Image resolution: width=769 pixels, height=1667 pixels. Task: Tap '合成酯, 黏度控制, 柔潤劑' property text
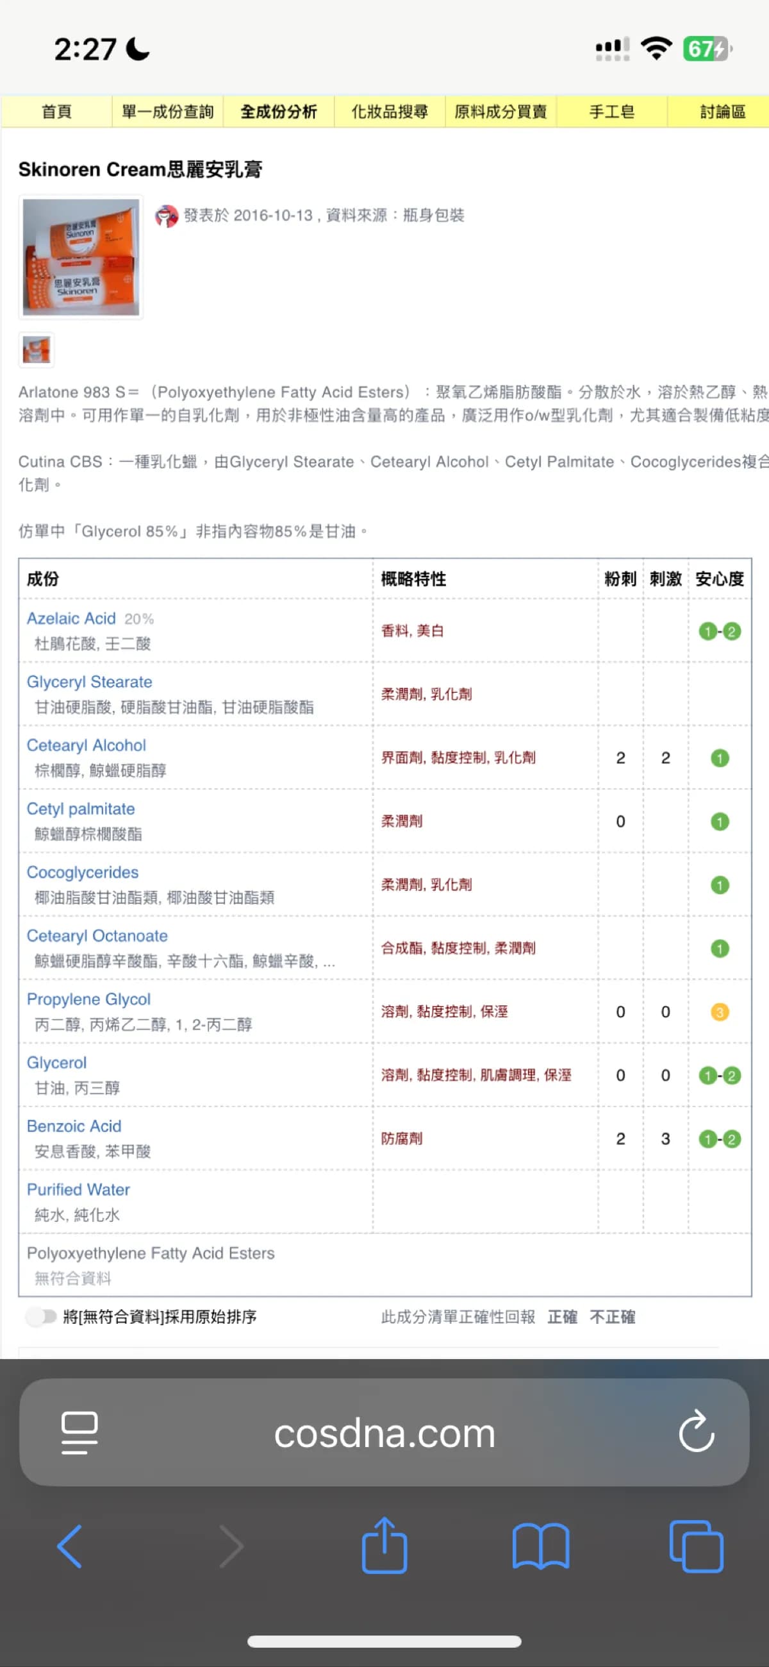tap(458, 948)
